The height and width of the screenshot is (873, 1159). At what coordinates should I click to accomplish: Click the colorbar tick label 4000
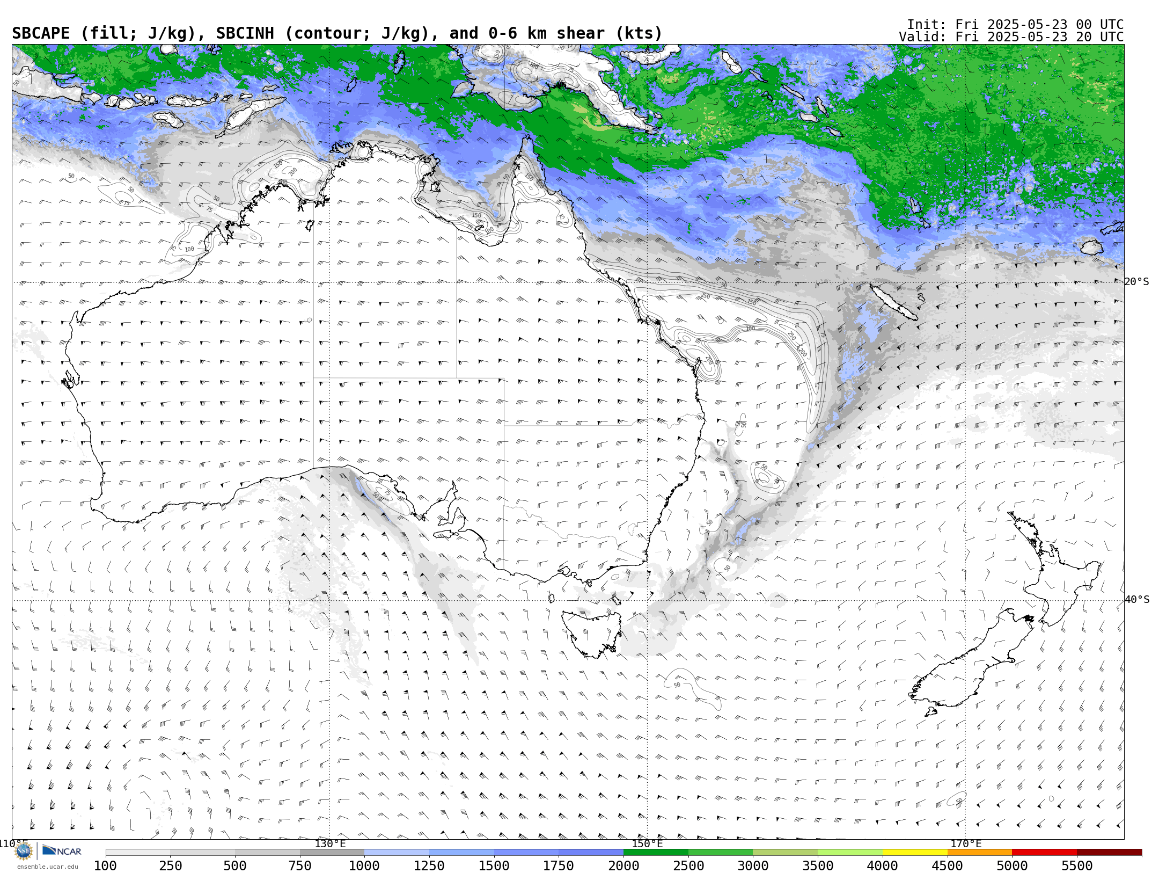(x=883, y=866)
